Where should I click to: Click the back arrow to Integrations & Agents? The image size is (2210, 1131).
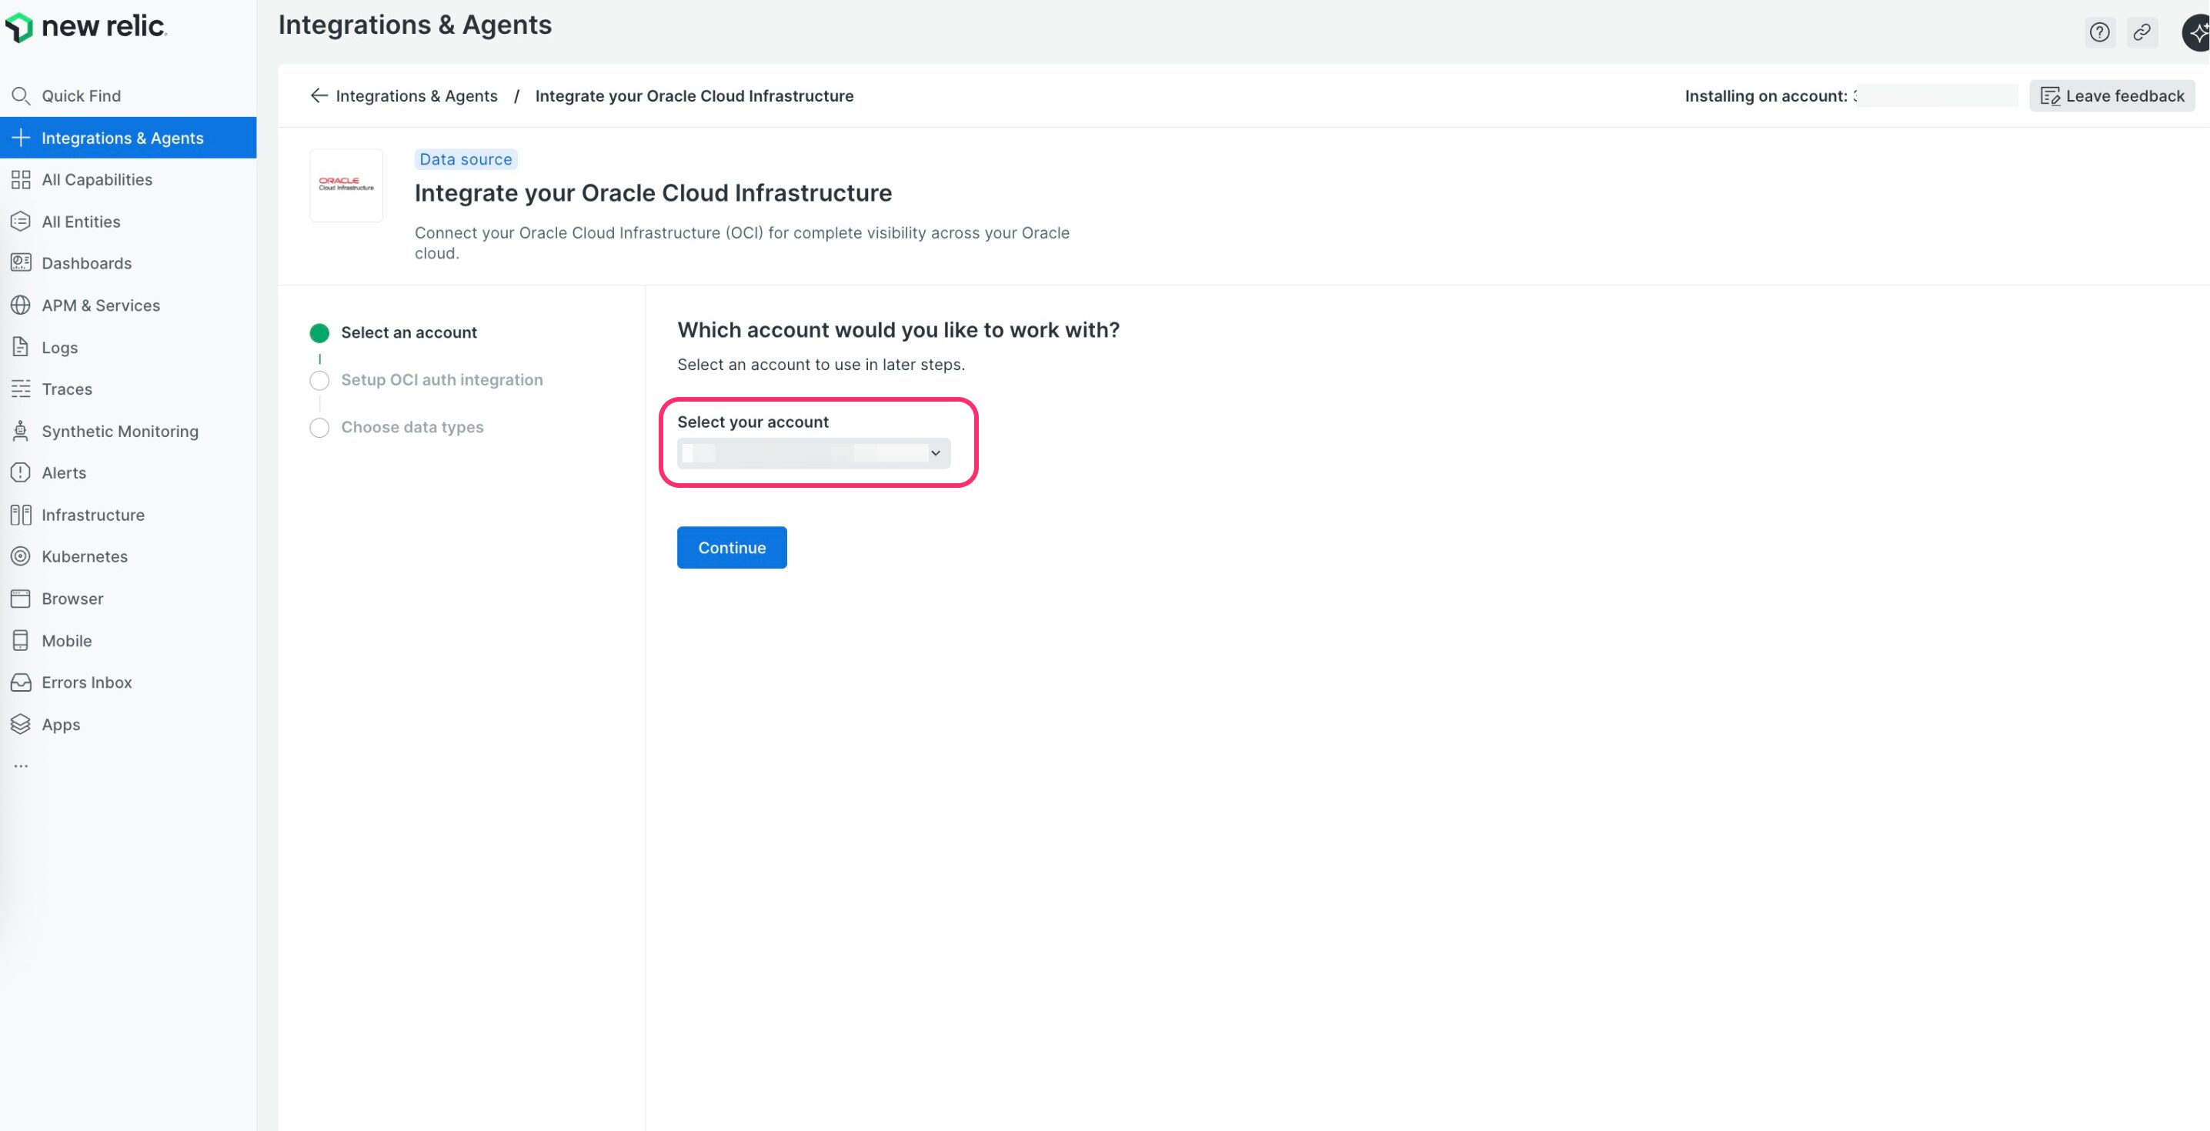tap(319, 95)
